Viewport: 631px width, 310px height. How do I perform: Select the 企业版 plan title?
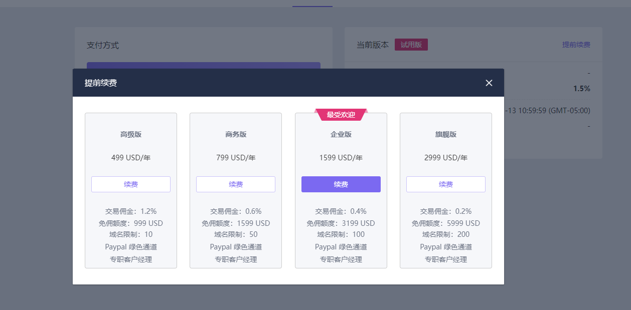(341, 134)
